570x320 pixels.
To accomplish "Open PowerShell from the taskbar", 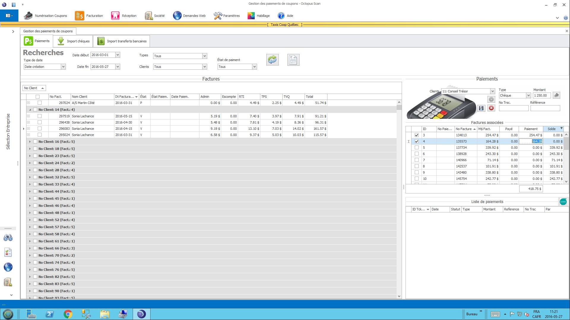I will point(50,314).
